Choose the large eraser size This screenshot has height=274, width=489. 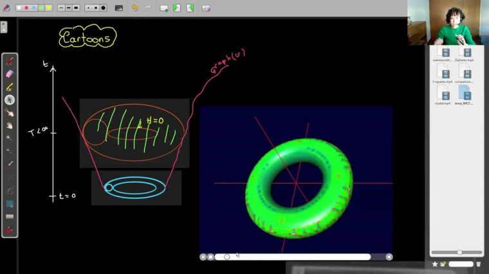pyautogui.click(x=103, y=8)
